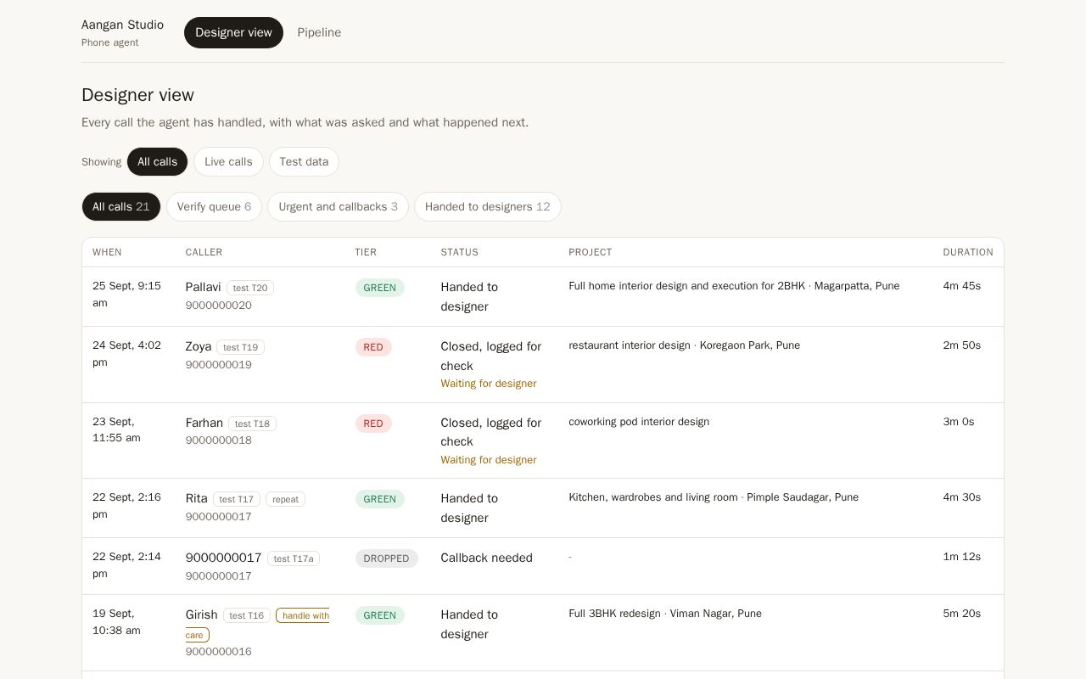Image resolution: width=1086 pixels, height=679 pixels.
Task: Click the Aangan Studio brand name
Action: point(122,25)
